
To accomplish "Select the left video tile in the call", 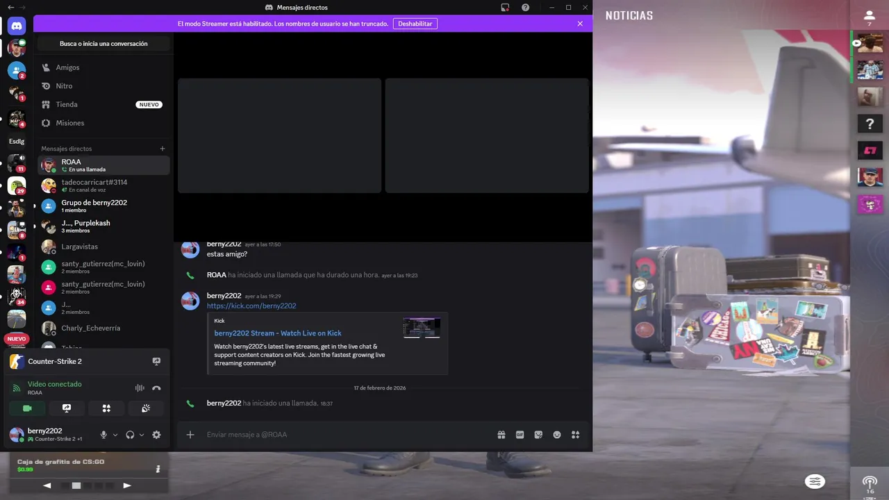I will pos(279,135).
